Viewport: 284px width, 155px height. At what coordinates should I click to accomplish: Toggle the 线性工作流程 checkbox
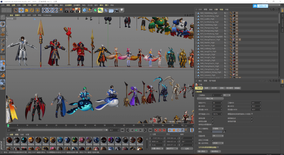click(x=213, y=140)
